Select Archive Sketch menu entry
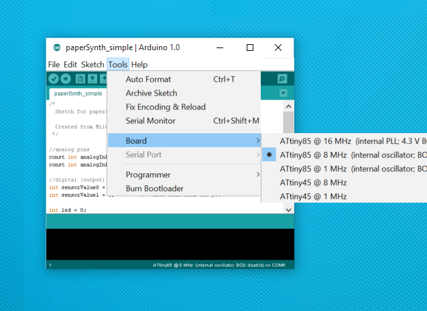427x311 pixels. [184, 93]
